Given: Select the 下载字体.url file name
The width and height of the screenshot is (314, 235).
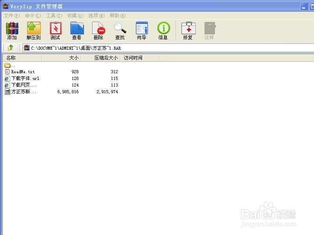Looking at the screenshot, I should 25,78.
